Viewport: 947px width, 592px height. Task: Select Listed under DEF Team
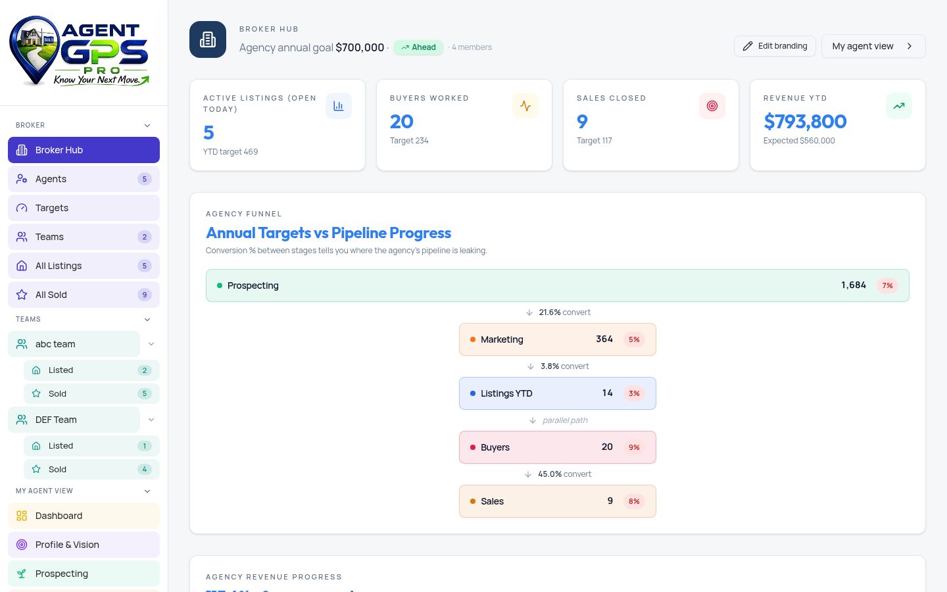(x=91, y=446)
